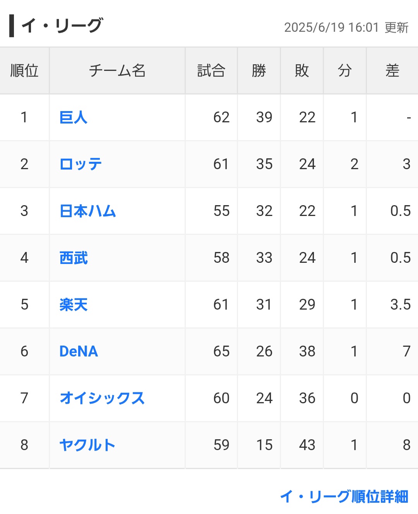Open イ・リーグ順位詳細 link
The width and height of the screenshot is (418, 514).
[x=344, y=497]
